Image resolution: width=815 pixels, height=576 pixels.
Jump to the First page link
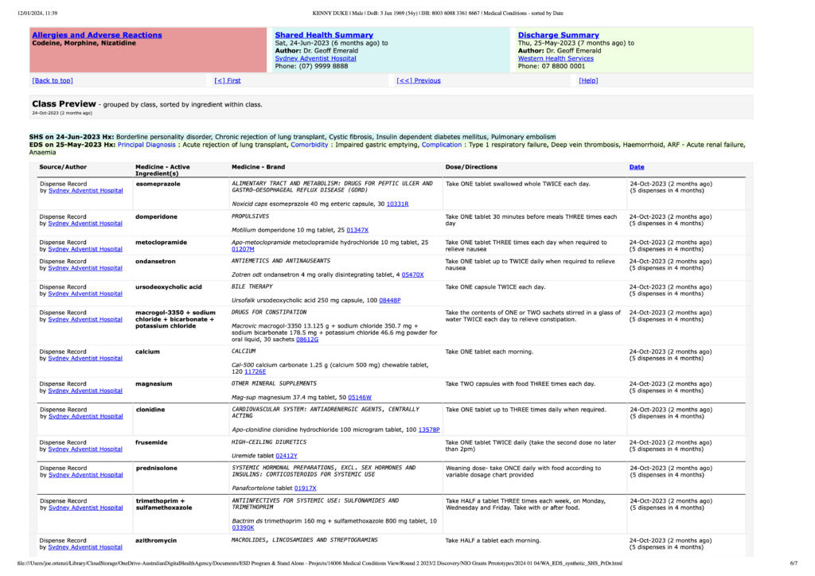coord(228,80)
